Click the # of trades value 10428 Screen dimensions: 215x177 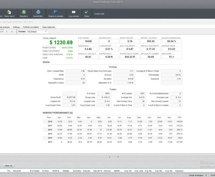point(88,41)
